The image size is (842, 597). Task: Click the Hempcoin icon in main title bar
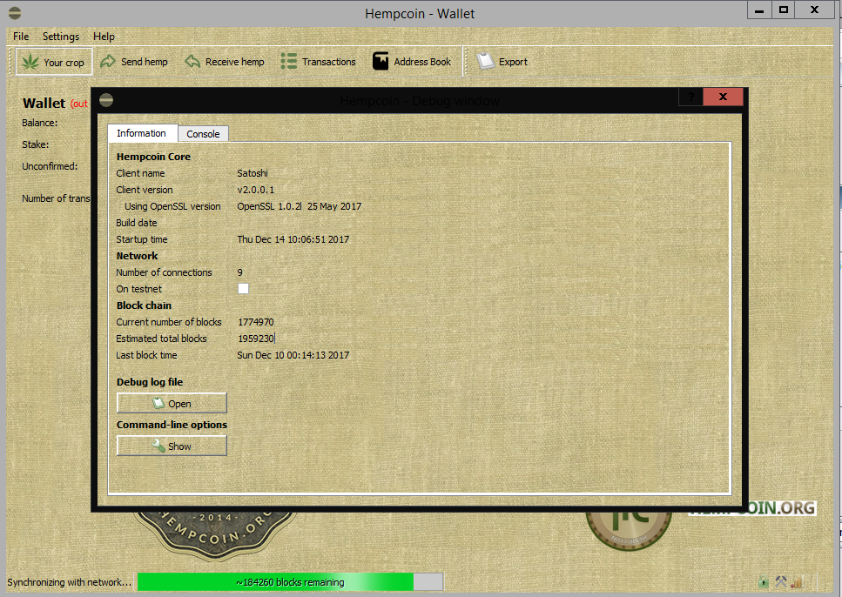point(15,13)
